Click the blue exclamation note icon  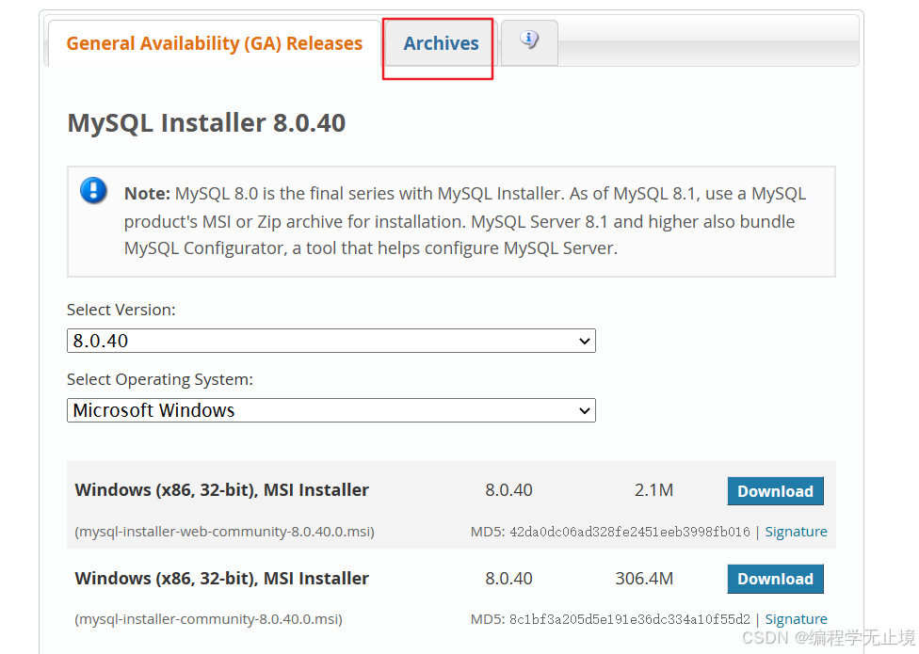(x=93, y=190)
